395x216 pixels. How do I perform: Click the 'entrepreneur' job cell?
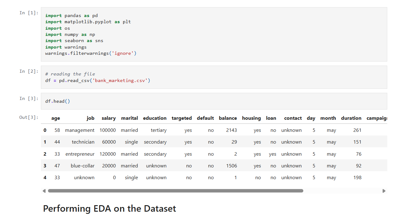[x=80, y=154]
